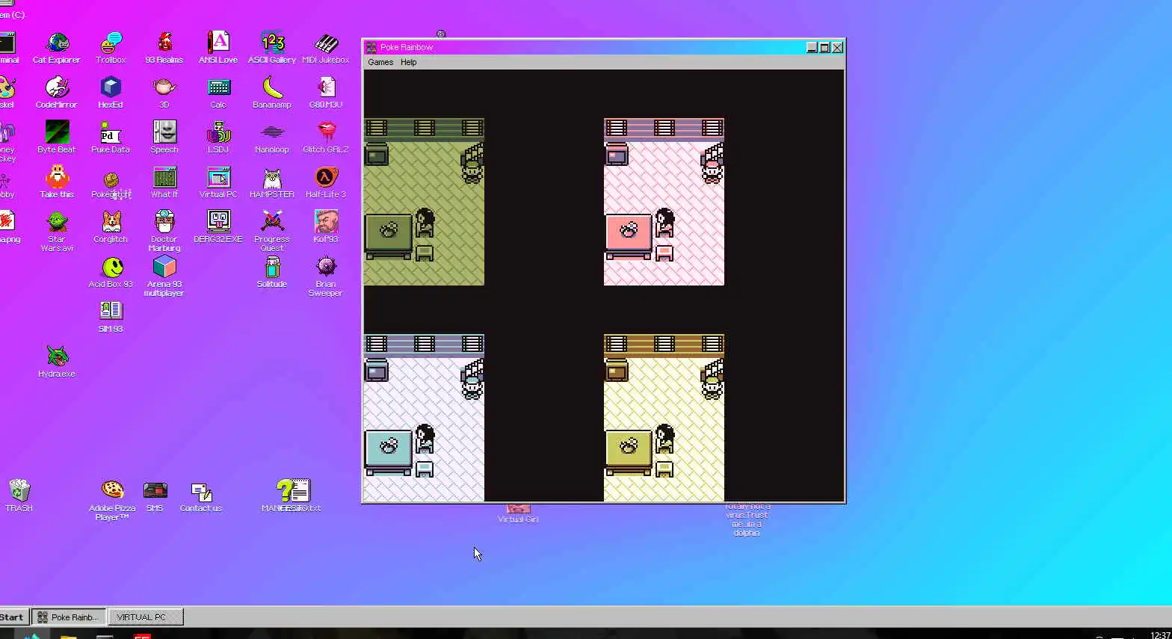Open the Contact us icon
This screenshot has width=1172, height=639.
(201, 496)
